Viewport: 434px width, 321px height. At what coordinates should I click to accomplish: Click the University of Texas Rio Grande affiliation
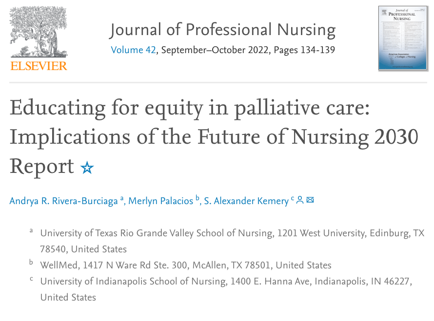pyautogui.click(x=232, y=241)
